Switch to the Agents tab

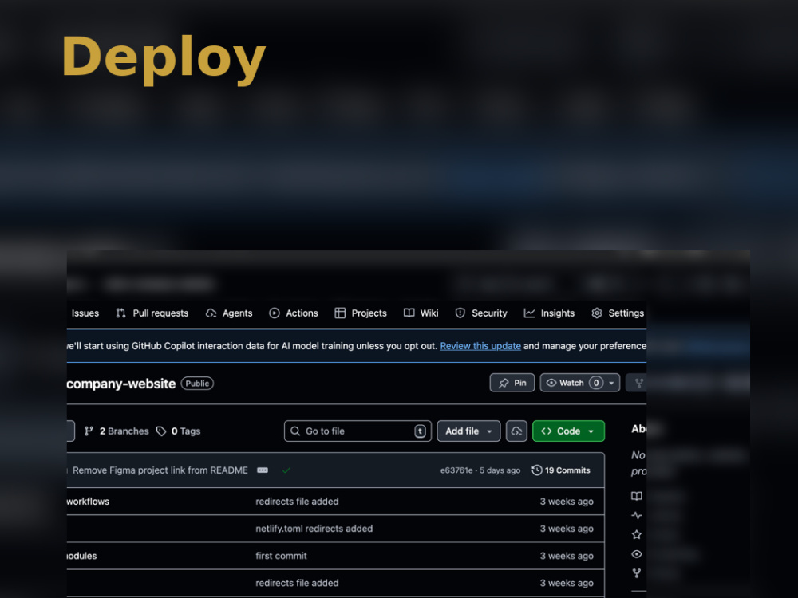pyautogui.click(x=229, y=313)
